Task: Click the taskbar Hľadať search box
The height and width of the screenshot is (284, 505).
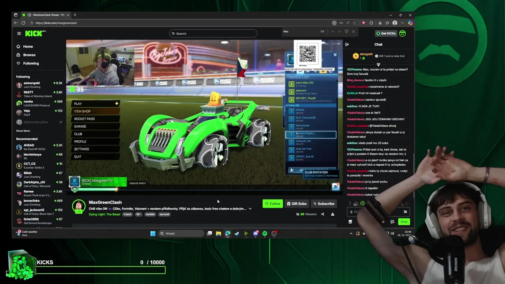Action: pos(180,234)
